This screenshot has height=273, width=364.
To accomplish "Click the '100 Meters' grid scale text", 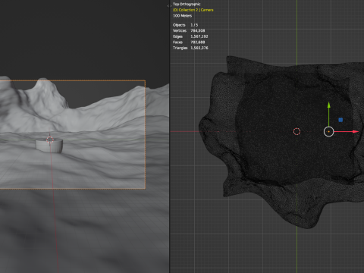I will tap(182, 16).
